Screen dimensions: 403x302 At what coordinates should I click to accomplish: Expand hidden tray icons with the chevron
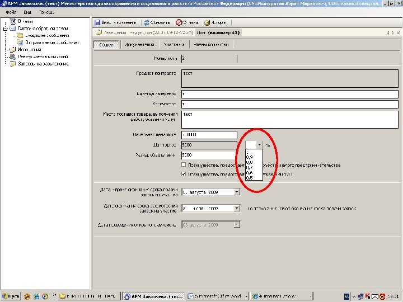354,296
